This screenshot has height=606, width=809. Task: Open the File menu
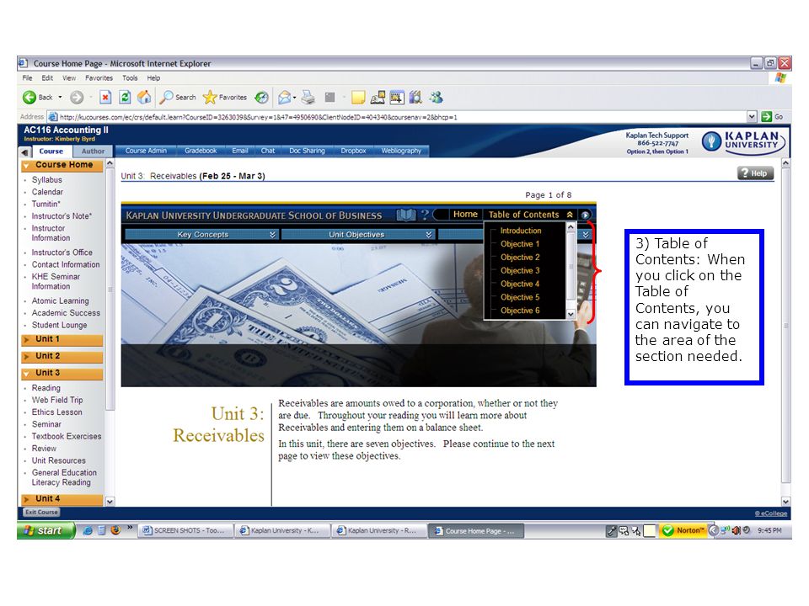click(27, 77)
